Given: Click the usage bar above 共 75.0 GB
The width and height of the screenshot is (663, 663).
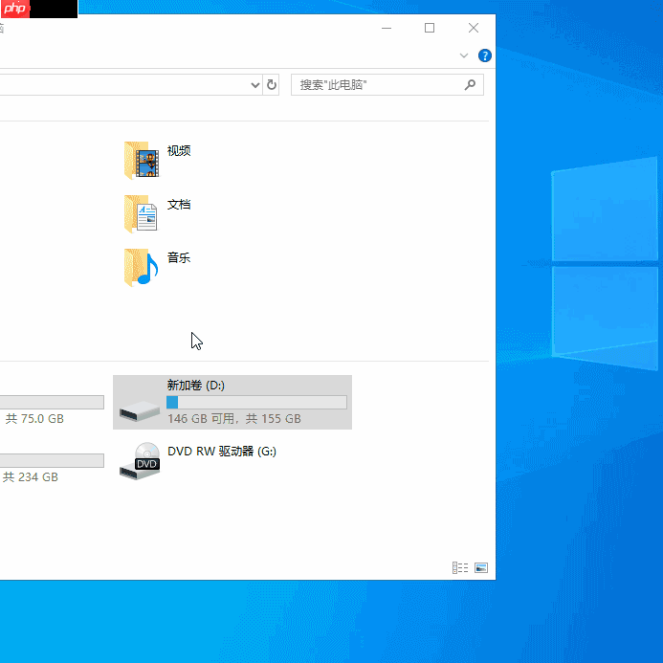Looking at the screenshot, I should tap(52, 402).
